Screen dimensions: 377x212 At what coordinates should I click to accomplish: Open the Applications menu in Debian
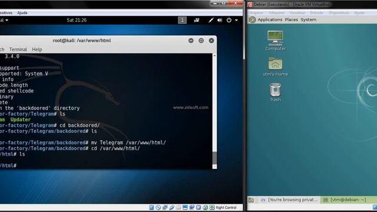270,19
